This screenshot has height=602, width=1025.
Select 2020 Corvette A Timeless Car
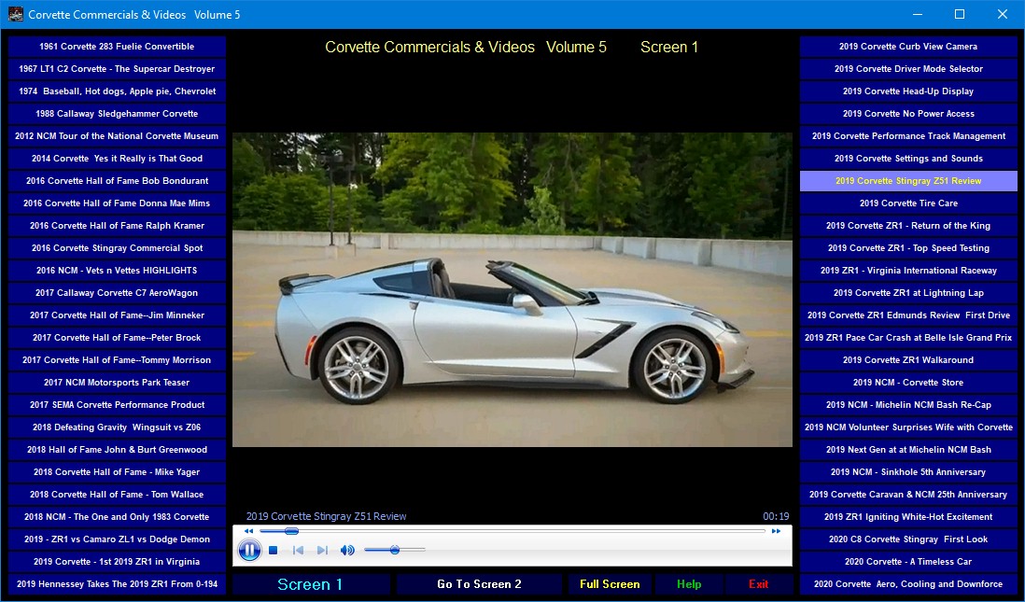[908, 562]
